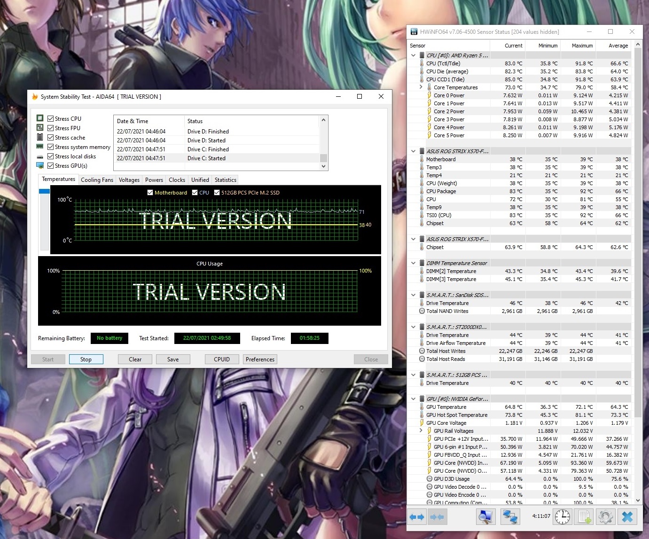Viewport: 649px width, 539px height.
Task: Open Preferences button
Action: point(260,359)
